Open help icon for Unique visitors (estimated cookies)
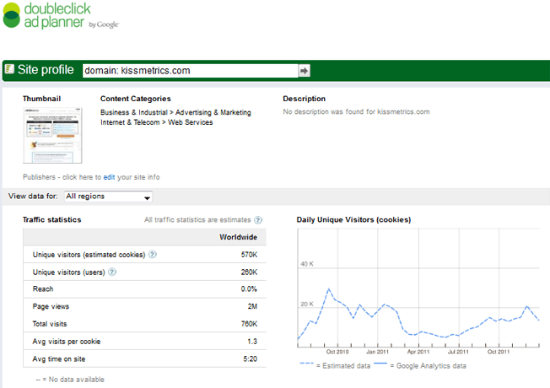The image size is (550, 388). pos(152,255)
